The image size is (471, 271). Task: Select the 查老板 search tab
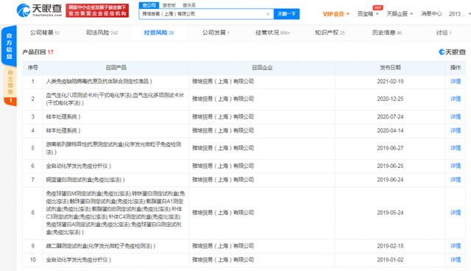(169, 5)
